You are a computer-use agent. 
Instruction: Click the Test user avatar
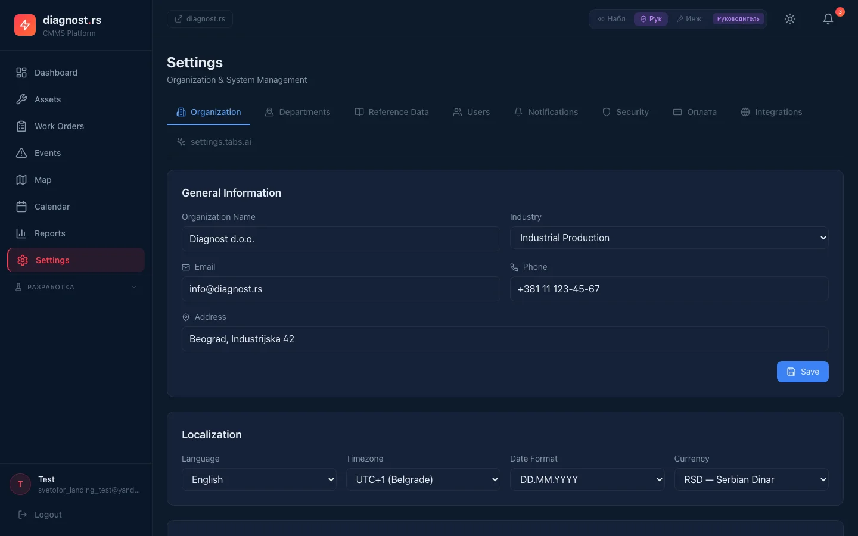(x=20, y=484)
